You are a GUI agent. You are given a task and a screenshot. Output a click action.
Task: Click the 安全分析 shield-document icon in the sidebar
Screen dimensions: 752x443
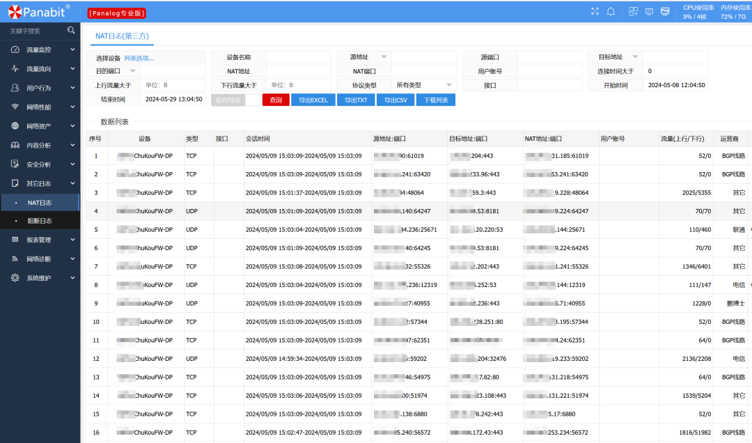point(15,164)
